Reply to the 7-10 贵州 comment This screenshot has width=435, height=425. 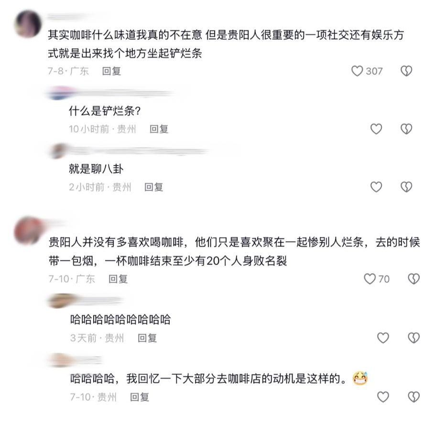140,397
